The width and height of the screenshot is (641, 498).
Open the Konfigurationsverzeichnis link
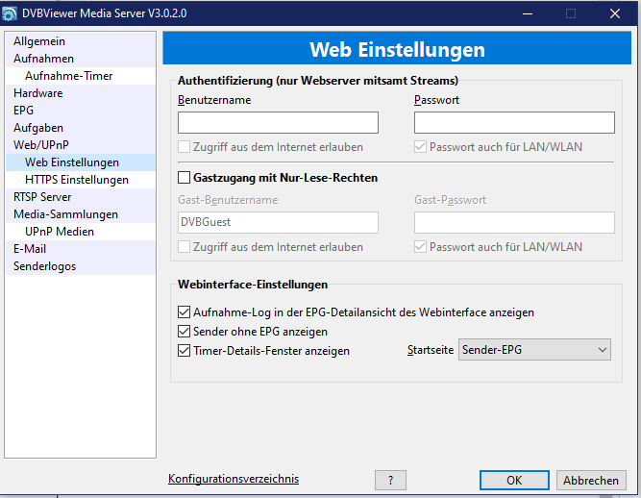pyautogui.click(x=234, y=479)
